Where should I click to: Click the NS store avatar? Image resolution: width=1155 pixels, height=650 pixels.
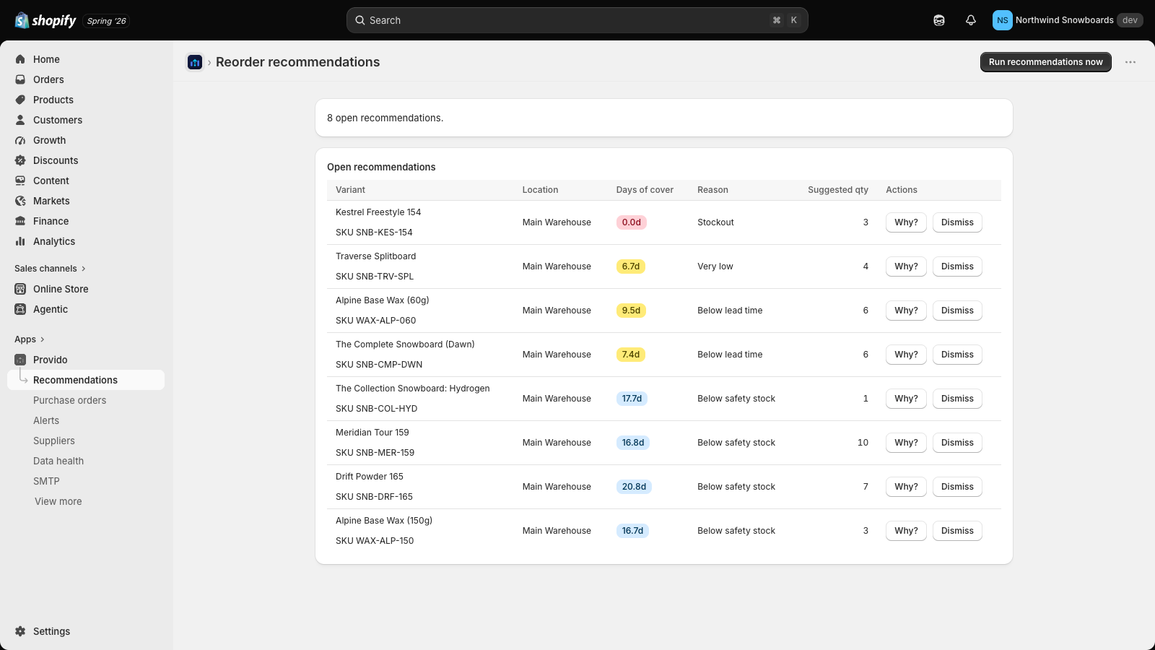click(1003, 20)
